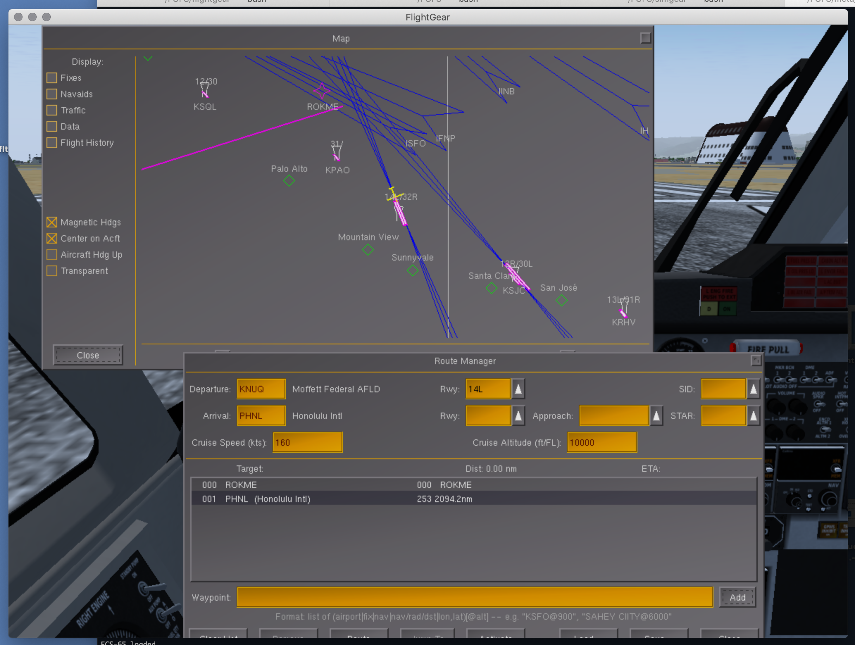Select the 000 ROKME waypoint row

pos(474,484)
